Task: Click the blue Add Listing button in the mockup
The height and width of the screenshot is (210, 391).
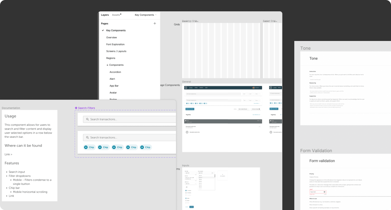Action: click(x=190, y=109)
